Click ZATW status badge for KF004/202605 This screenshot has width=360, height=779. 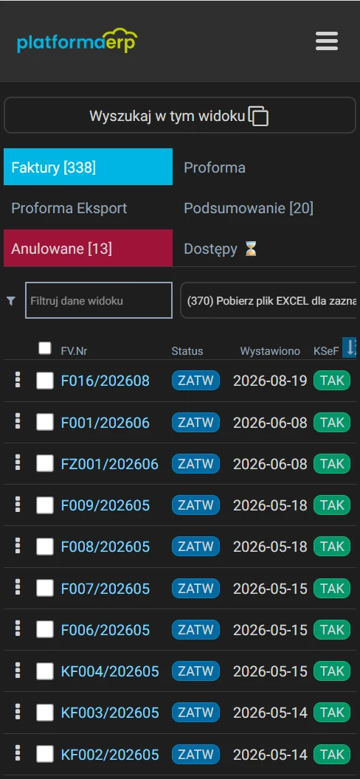[195, 671]
